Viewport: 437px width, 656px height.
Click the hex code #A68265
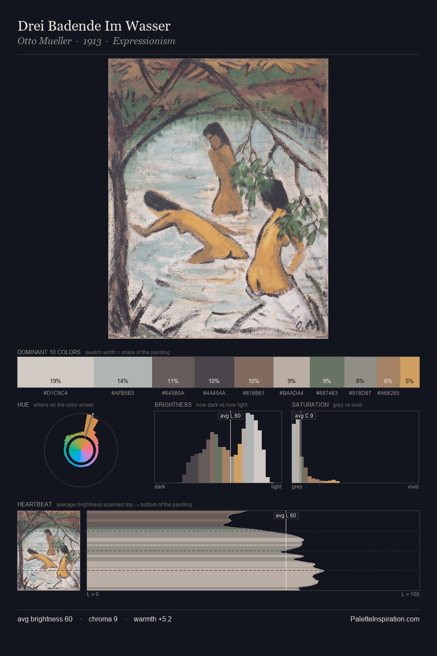pyautogui.click(x=388, y=393)
